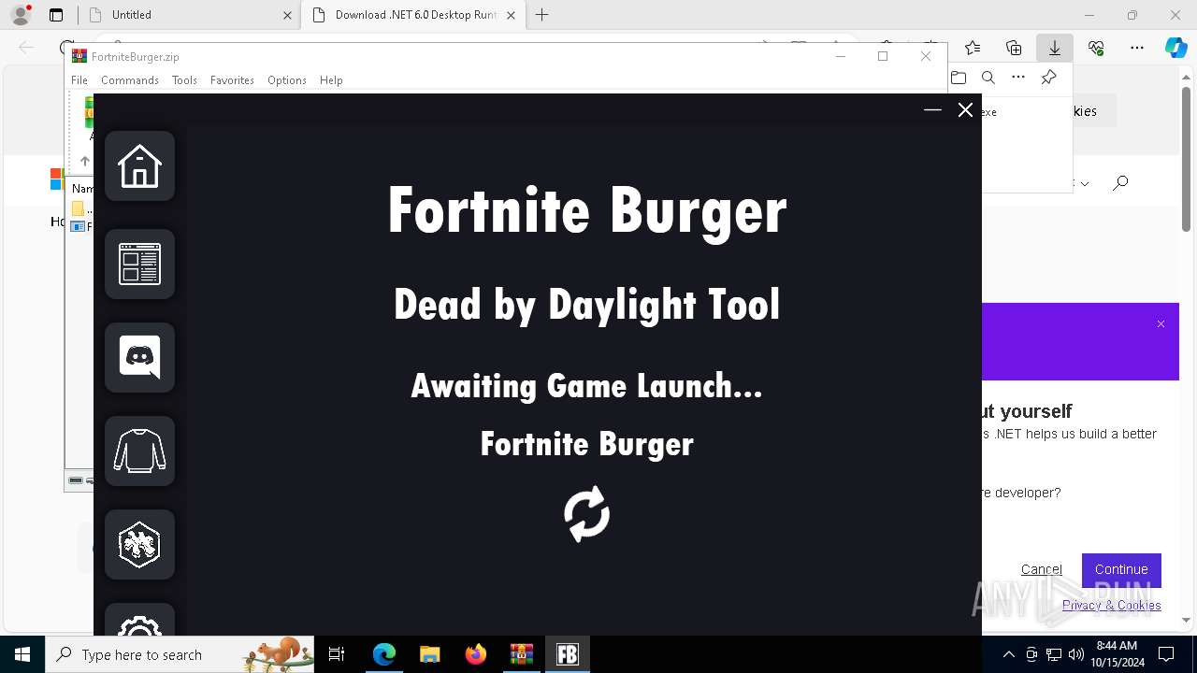Go back in Edge browser
The width and height of the screenshot is (1197, 673).
pos(26,48)
